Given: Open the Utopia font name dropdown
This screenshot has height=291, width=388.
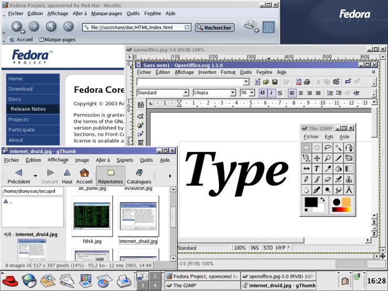Looking at the screenshot, I should 233,93.
